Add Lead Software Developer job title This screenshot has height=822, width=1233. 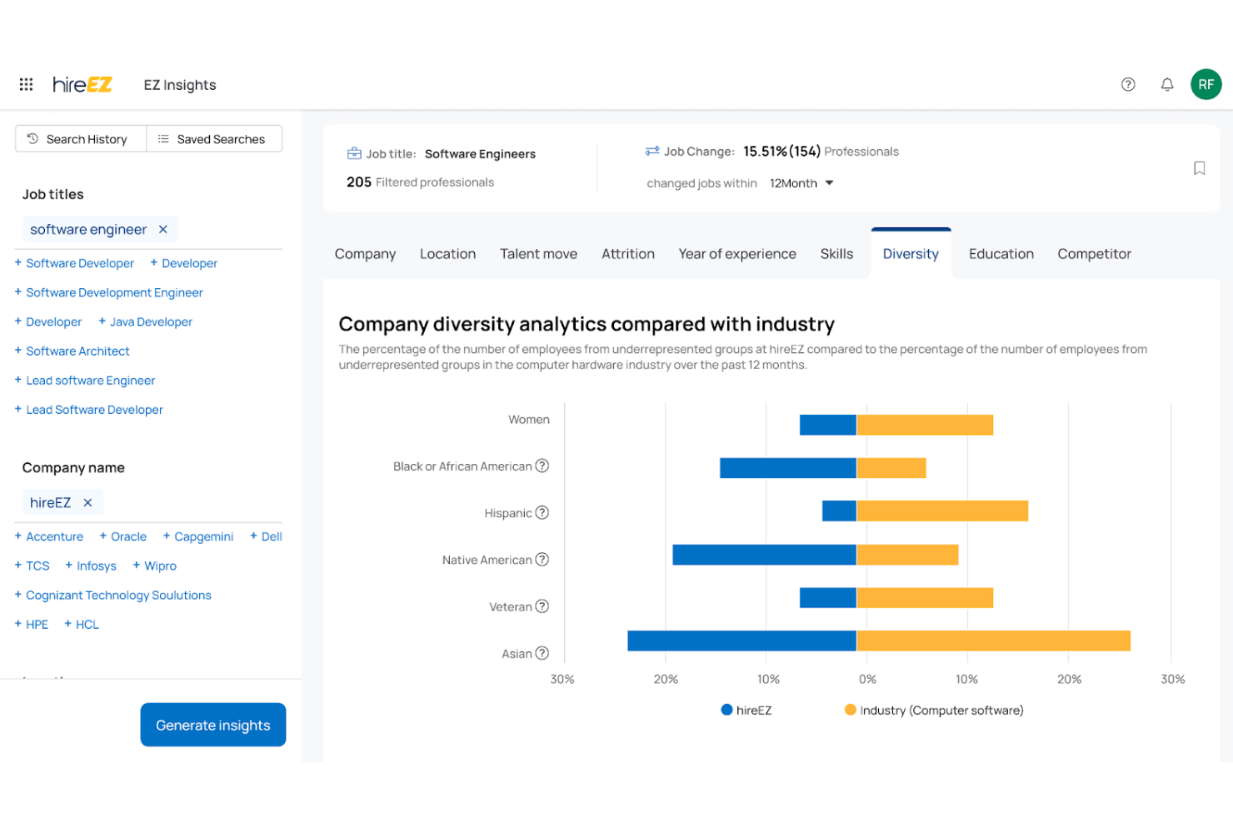click(88, 409)
